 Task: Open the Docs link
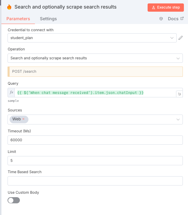(173, 19)
